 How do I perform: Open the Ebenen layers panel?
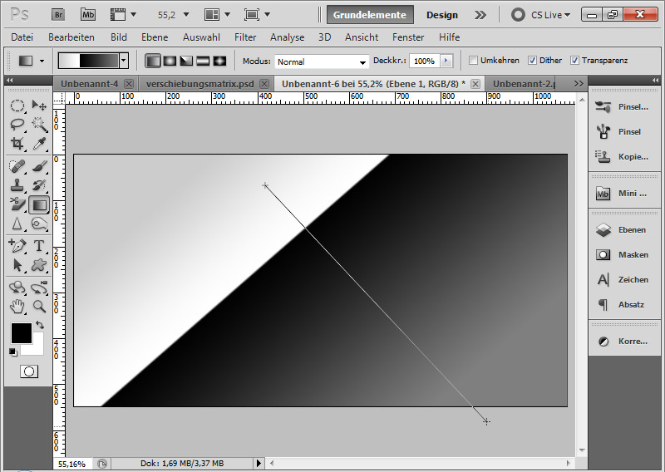622,230
